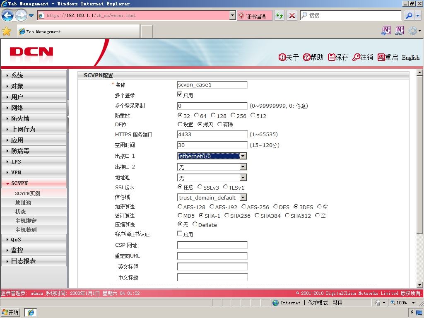Click the HTTPS 服务端口 field

212,135
